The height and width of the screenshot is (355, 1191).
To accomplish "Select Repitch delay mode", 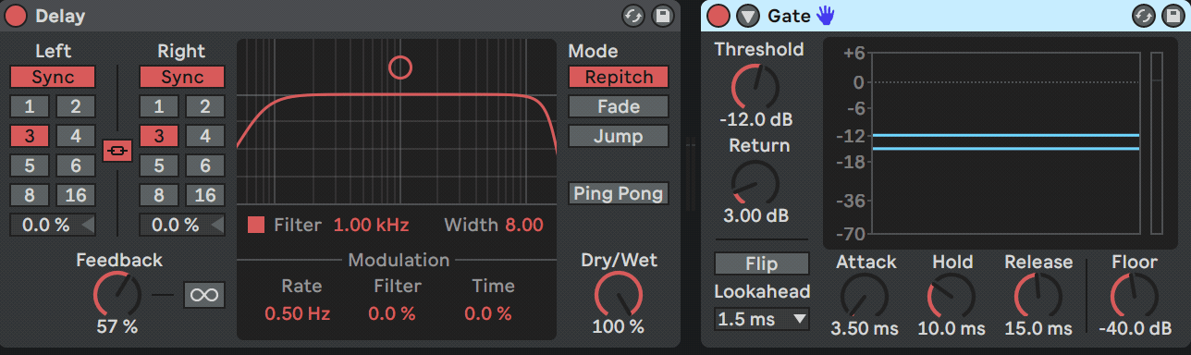I will (x=619, y=78).
